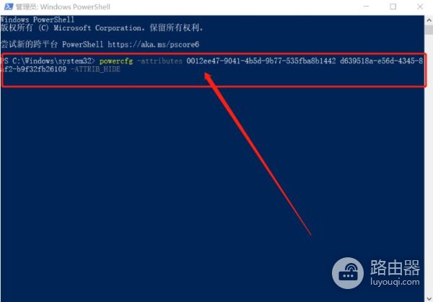
Task: Click the scrollbar down arrow
Action: click(x=429, y=298)
